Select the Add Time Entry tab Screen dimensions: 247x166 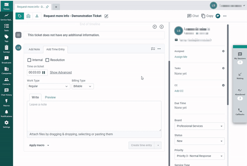[x=56, y=49]
